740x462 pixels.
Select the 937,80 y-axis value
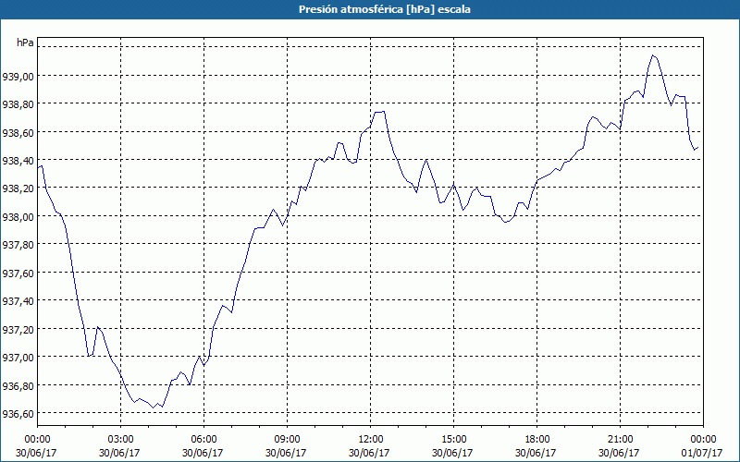click(x=18, y=245)
